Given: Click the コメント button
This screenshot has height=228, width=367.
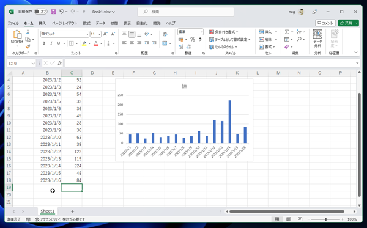Looking at the screenshot, I should [x=325, y=23].
